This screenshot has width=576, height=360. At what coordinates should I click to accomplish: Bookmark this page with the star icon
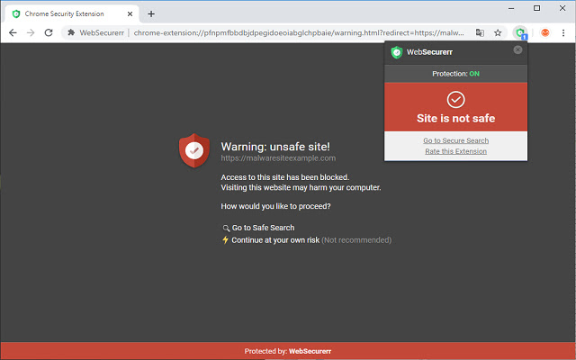(498, 32)
